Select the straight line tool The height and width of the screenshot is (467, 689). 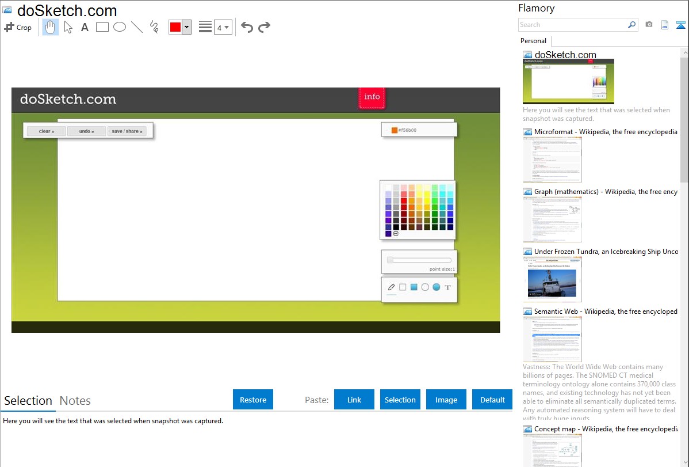tap(137, 27)
